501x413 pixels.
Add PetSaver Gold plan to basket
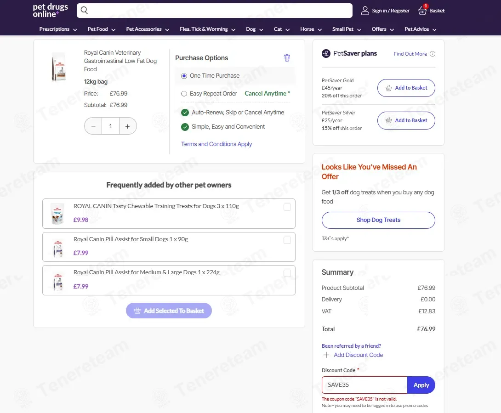(x=406, y=88)
